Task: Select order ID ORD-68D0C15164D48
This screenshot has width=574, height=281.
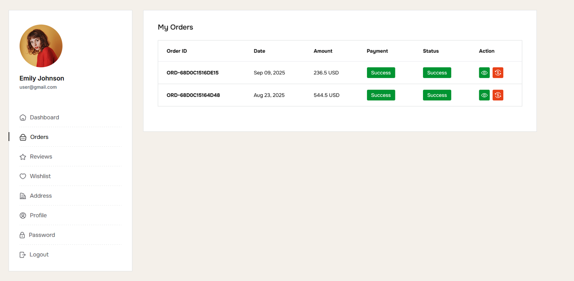Action: point(193,95)
